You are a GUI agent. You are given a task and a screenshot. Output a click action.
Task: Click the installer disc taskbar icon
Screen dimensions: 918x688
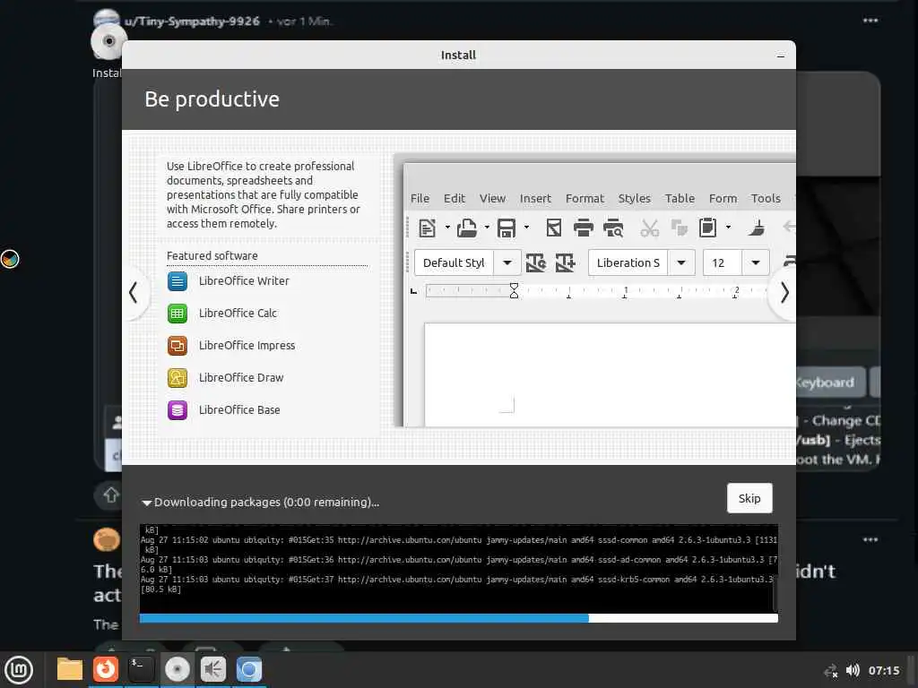(x=177, y=668)
